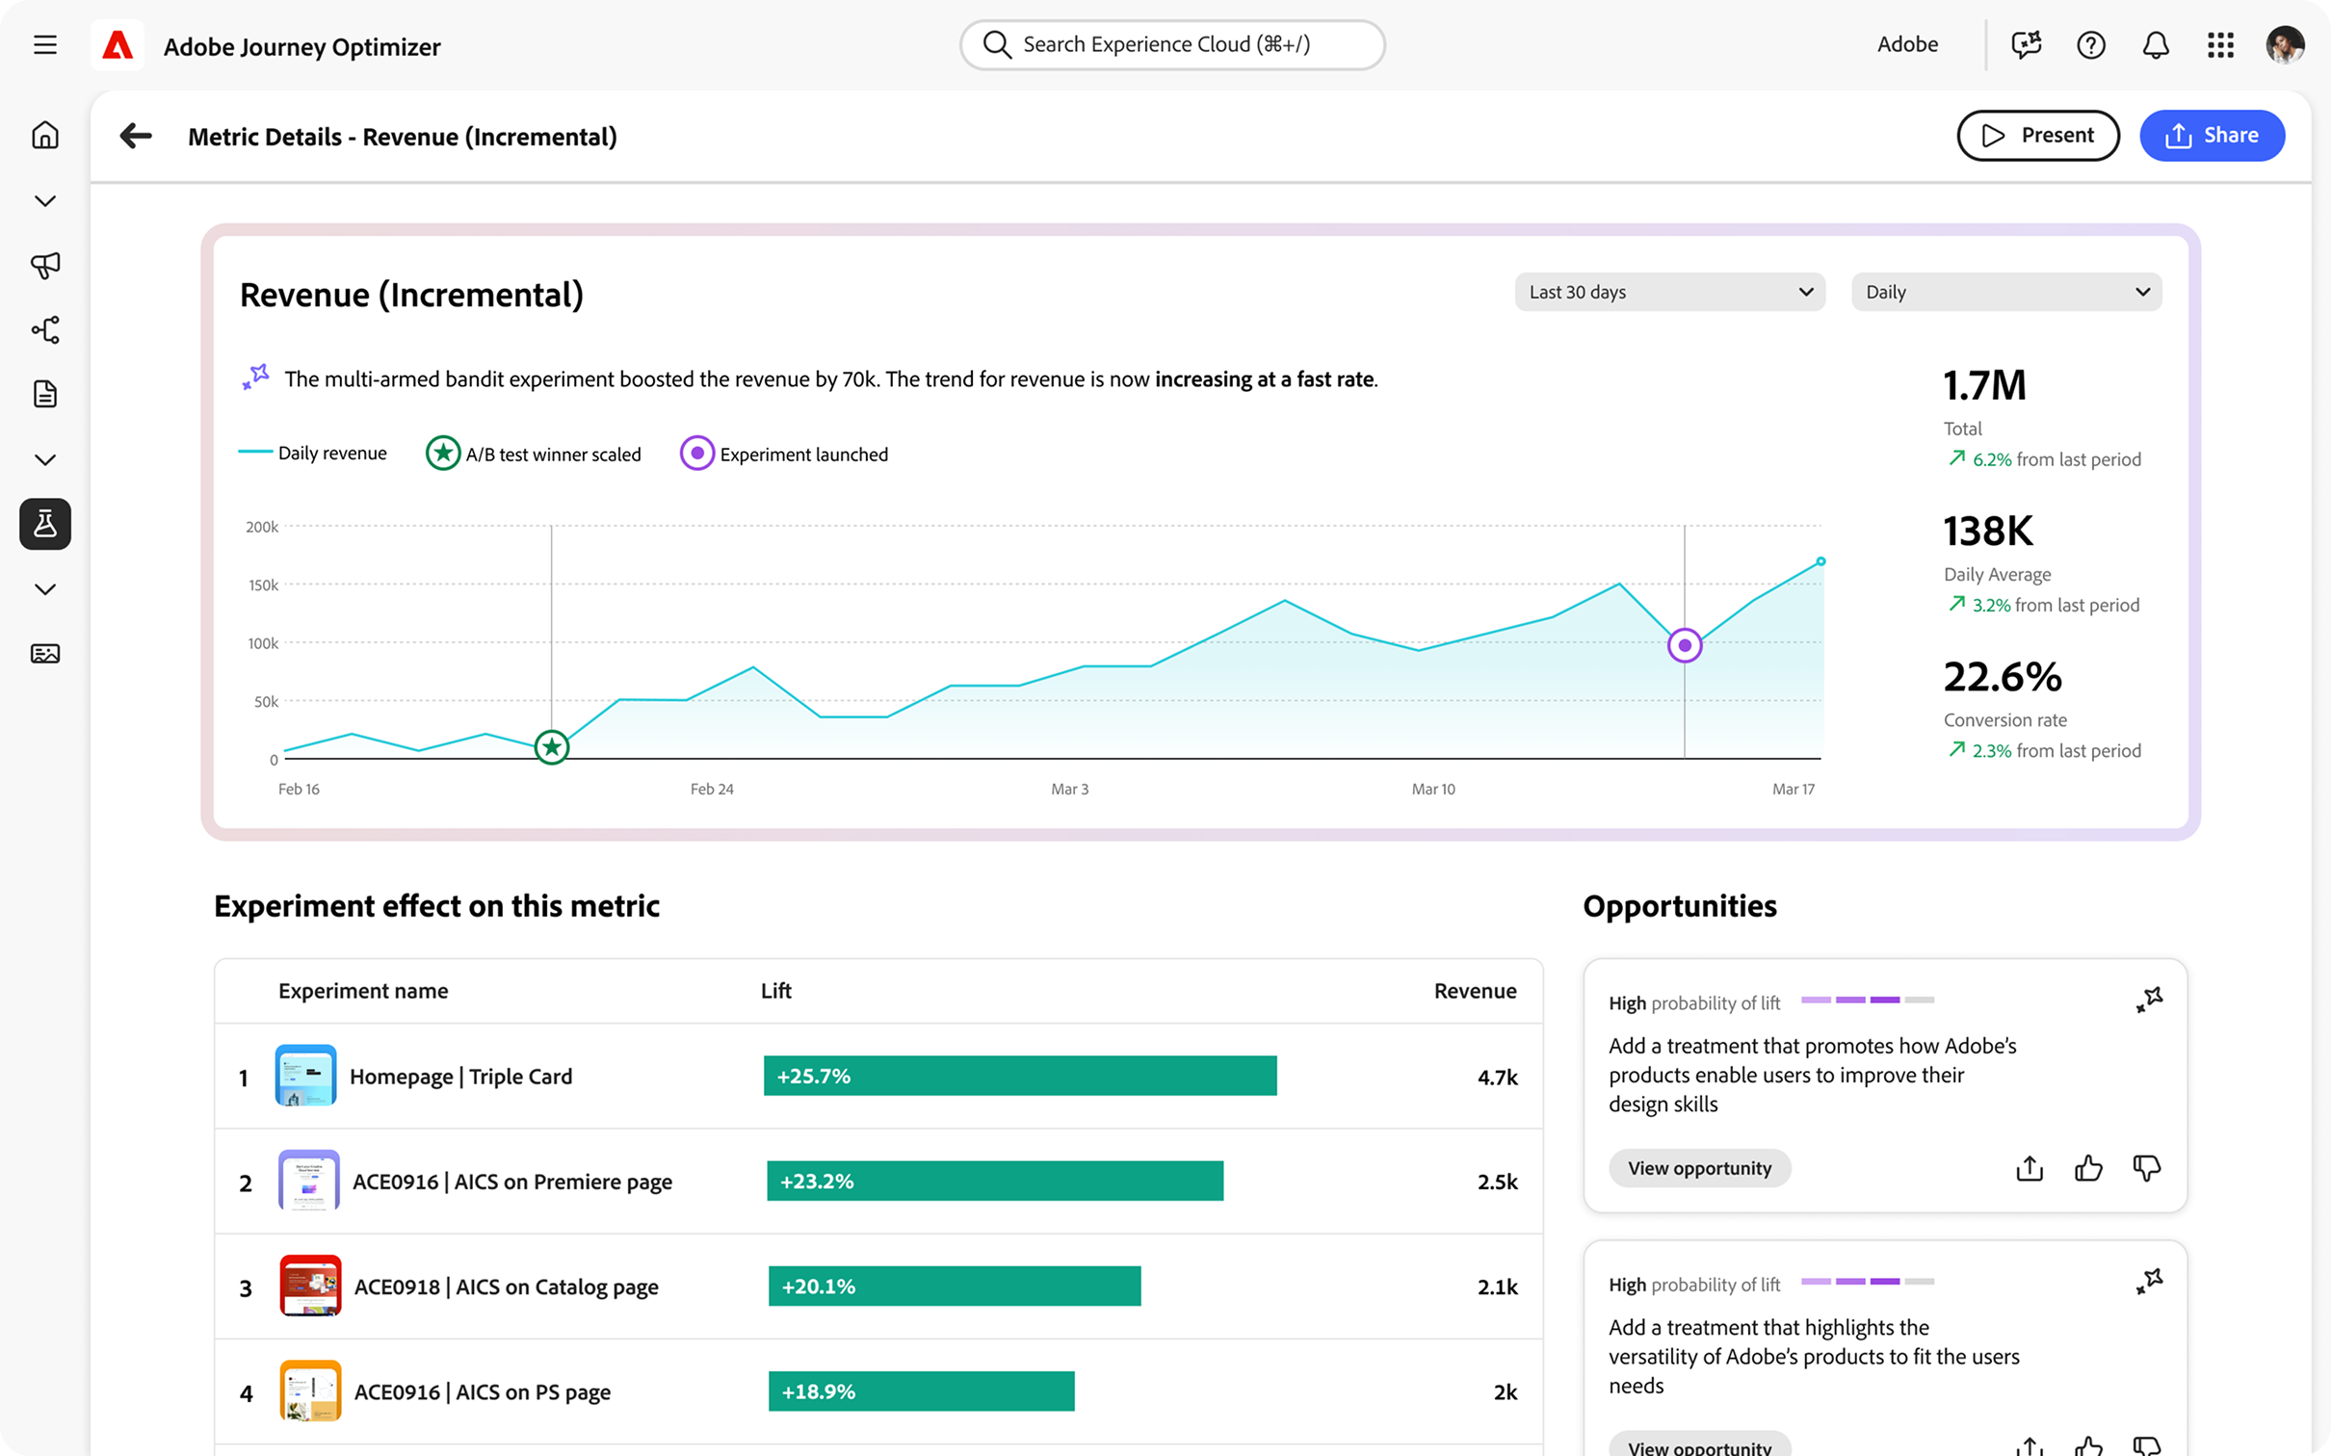Open ACE0918 AICS on Catalog page thumbnail
Screen dimensions: 2331x1456
tap(310, 1285)
